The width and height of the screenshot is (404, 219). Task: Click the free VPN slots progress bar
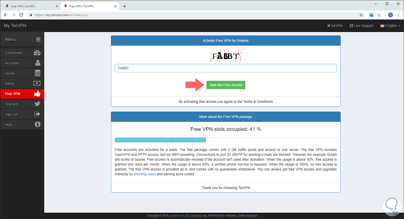click(x=226, y=140)
